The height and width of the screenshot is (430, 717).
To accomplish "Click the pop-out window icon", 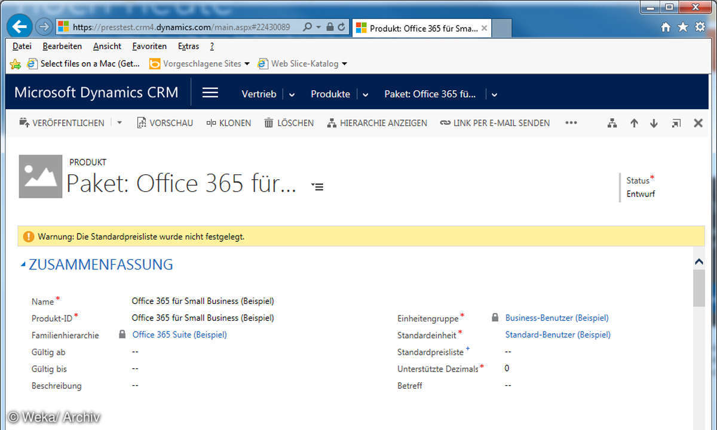I will click(676, 123).
